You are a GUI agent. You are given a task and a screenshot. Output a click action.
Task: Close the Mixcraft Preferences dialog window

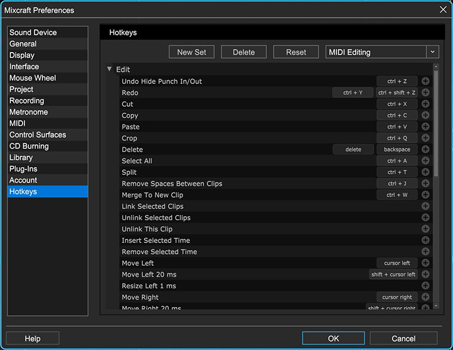[x=443, y=9]
